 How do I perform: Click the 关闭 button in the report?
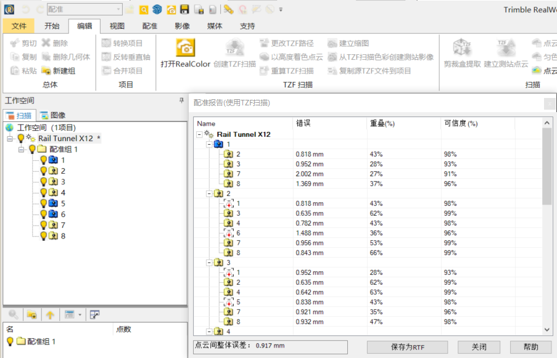pos(479,347)
